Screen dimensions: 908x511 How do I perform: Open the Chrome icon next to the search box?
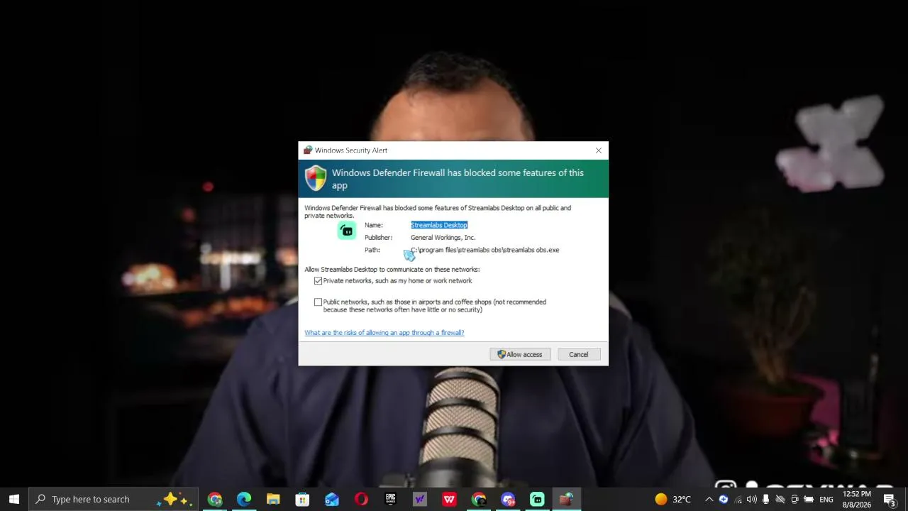(215, 499)
